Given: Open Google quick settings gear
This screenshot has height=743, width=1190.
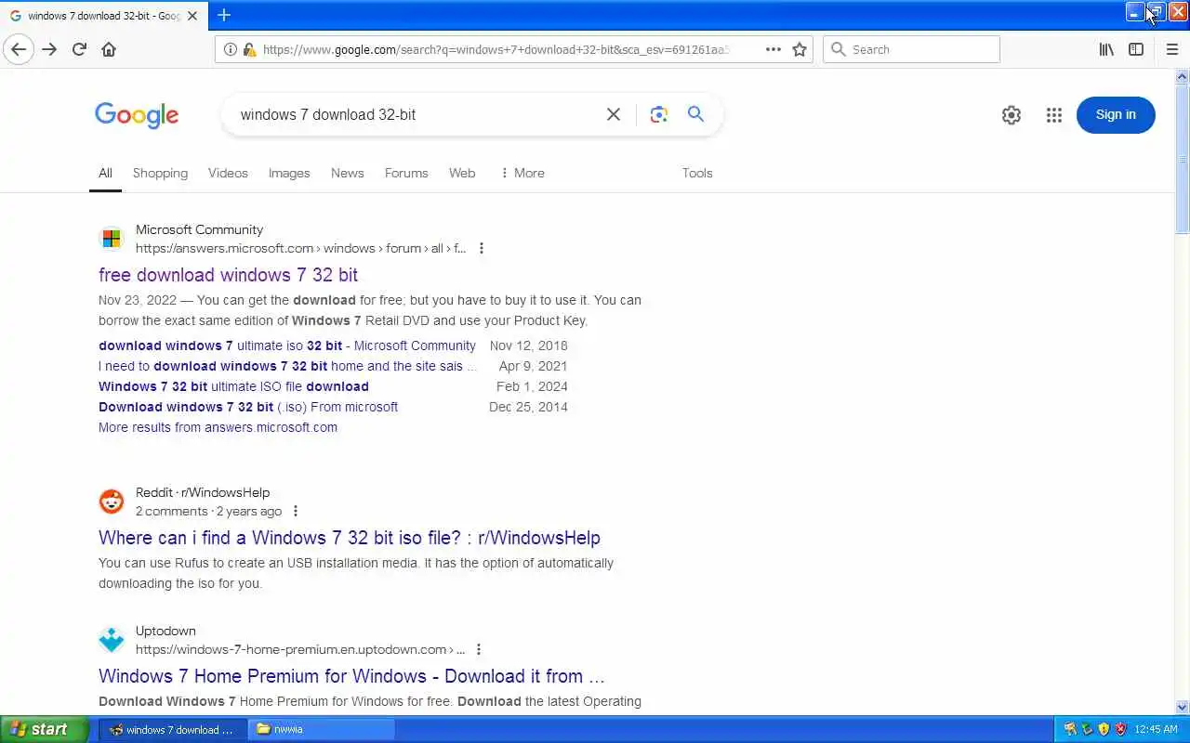Looking at the screenshot, I should [1011, 115].
